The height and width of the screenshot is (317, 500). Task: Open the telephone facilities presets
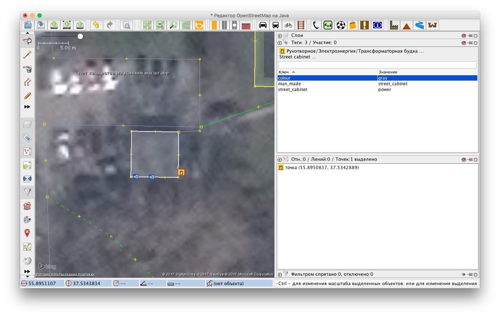point(316,25)
